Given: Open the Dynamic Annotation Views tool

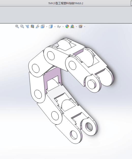Looking at the screenshot, I should click(x=37, y=26).
